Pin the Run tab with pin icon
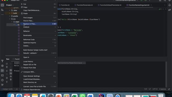This screenshot has height=97, width=172. click(x=7, y=82)
